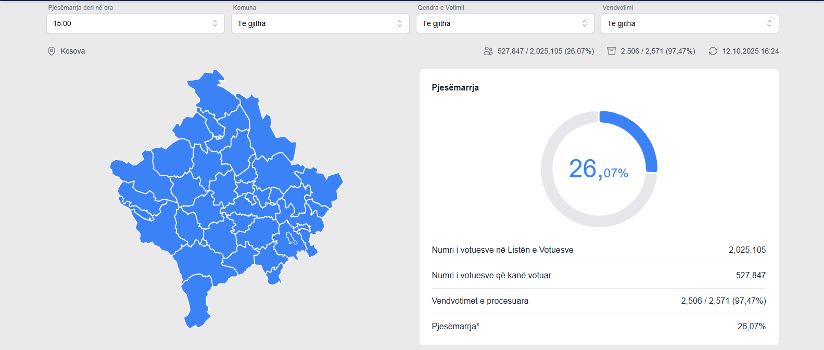
Task: Click the refresh icon beside the timestamp
Action: 713,51
